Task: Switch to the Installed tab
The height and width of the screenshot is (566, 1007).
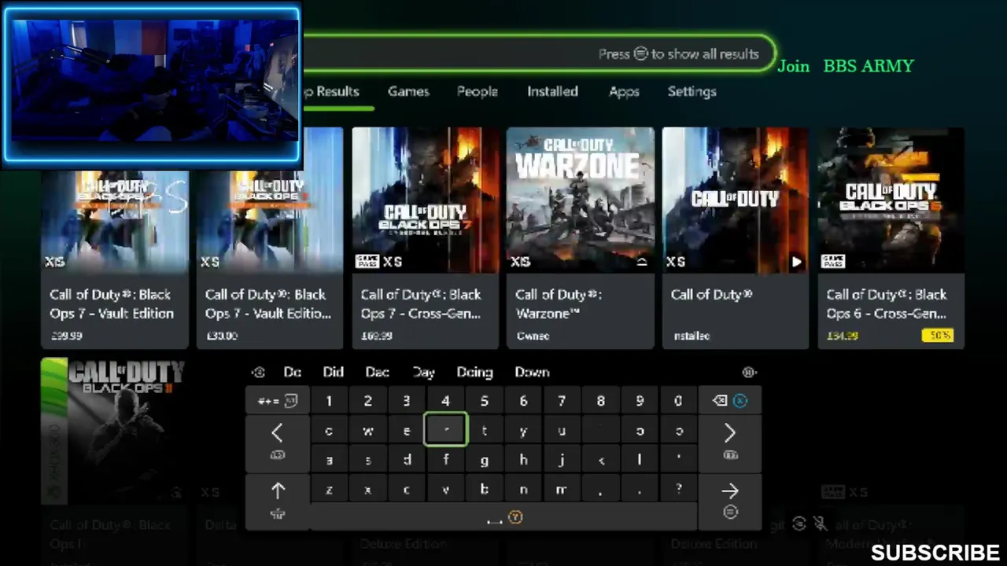Action: [552, 91]
